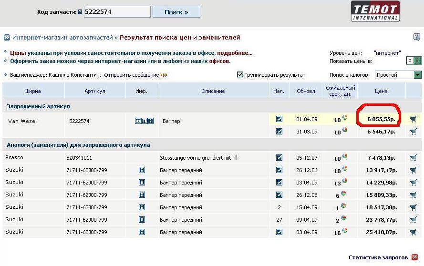Open info icon for Suzuki 23 778,77р. row
Viewport: 424px width, 266px height.
click(x=142, y=219)
